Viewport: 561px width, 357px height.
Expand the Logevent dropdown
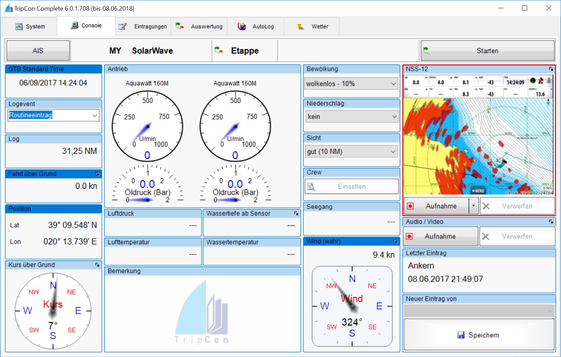[x=95, y=115]
